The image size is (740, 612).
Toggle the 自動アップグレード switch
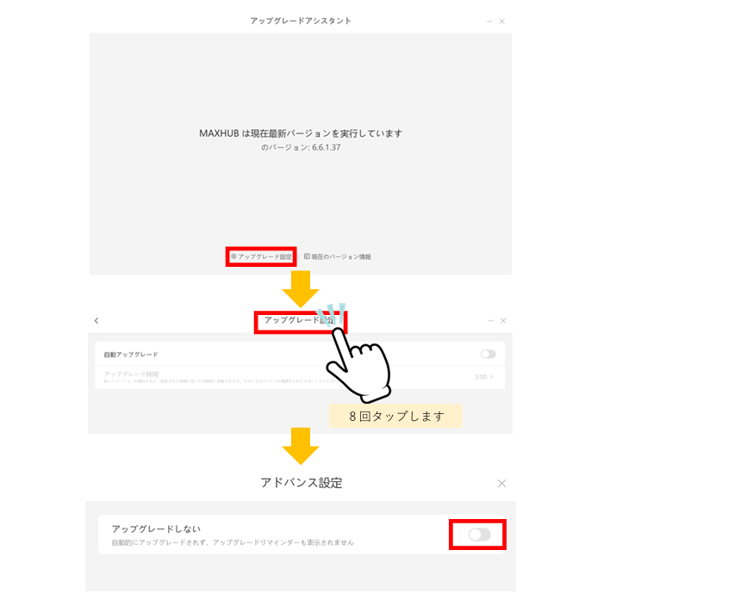[488, 354]
